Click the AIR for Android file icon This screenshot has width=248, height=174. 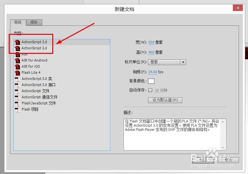(x=17, y=61)
